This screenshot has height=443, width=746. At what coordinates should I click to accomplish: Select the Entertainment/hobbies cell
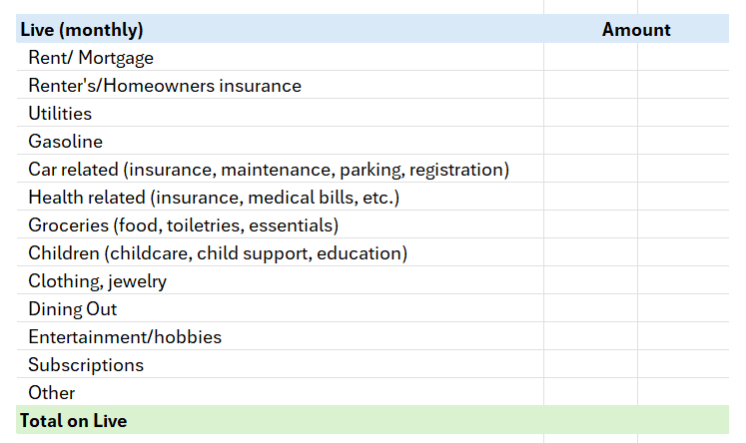click(125, 337)
